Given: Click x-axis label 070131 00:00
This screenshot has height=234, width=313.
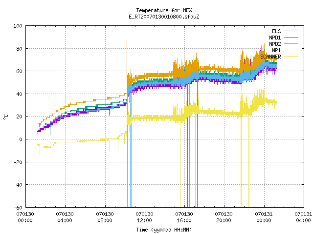Looking at the screenshot, I should tap(264, 217).
